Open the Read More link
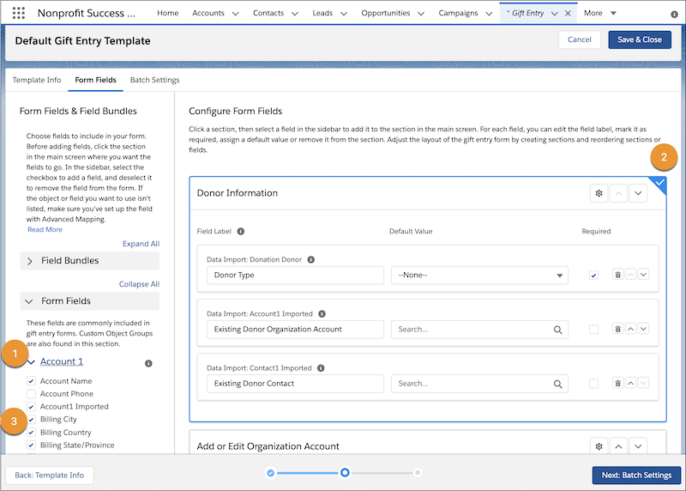The width and height of the screenshot is (686, 491). (45, 229)
